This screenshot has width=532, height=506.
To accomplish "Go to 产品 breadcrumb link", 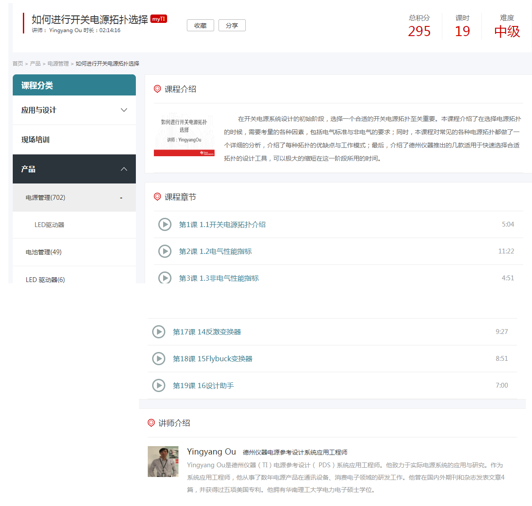I will click(x=35, y=64).
